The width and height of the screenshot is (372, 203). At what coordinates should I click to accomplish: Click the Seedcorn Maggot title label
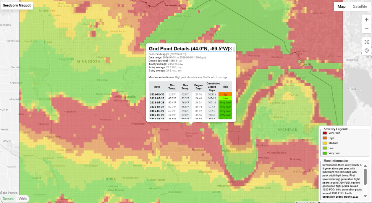pos(17,5)
